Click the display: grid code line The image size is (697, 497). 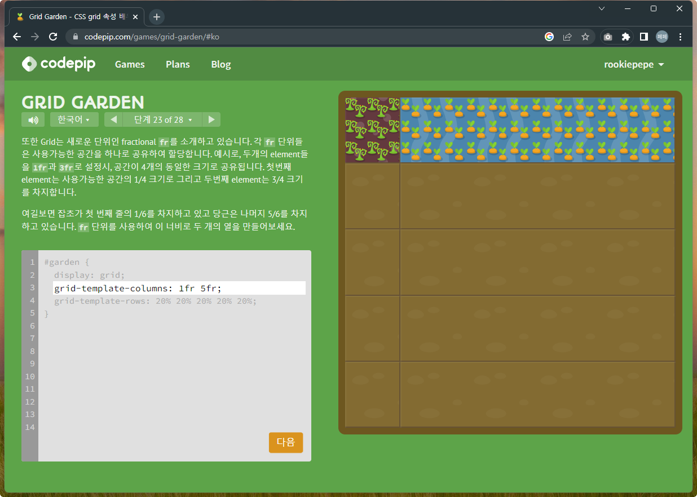coord(89,275)
